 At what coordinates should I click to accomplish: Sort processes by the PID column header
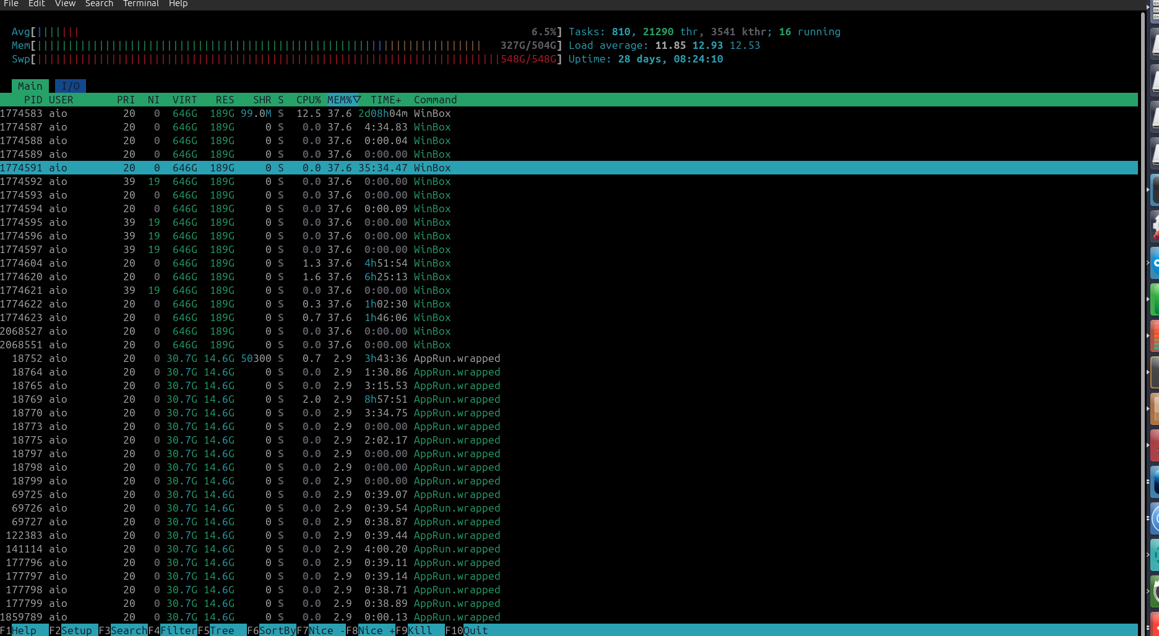(x=33, y=100)
